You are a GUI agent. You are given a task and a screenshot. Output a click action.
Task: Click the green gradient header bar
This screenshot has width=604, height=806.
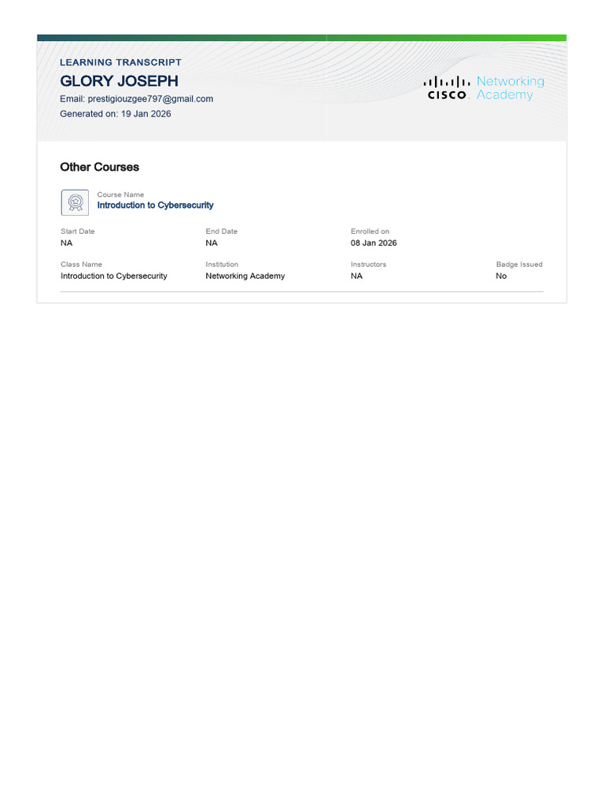(302, 38)
